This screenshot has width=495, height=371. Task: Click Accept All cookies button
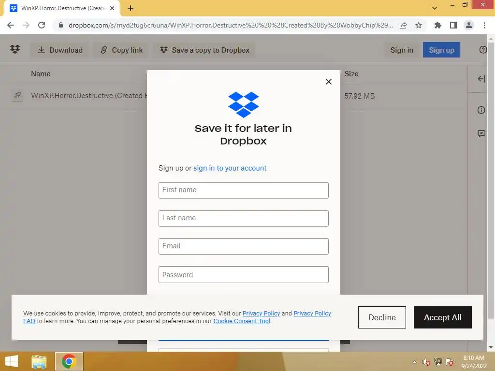443,317
